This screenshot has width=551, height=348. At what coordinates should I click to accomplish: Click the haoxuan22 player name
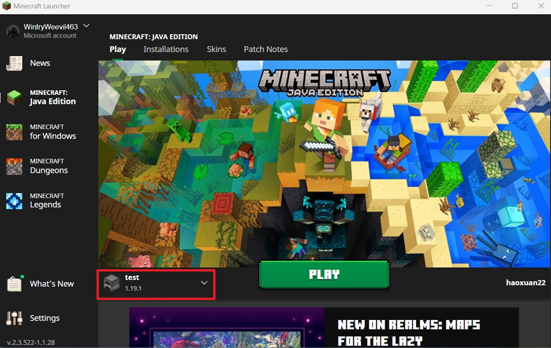point(526,282)
